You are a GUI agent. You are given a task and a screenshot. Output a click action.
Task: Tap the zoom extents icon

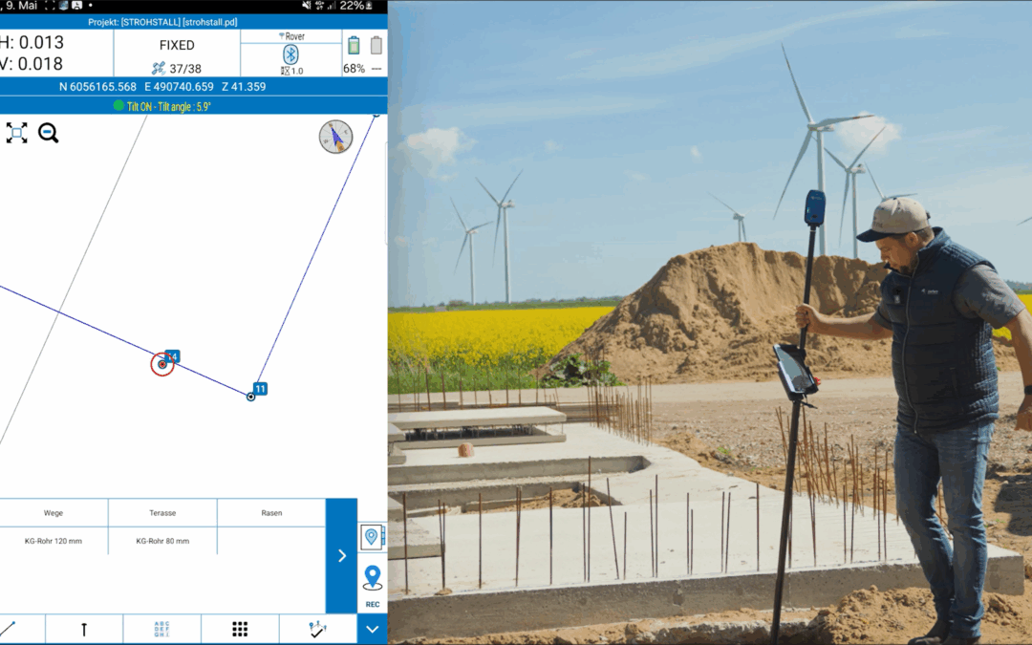(16, 134)
